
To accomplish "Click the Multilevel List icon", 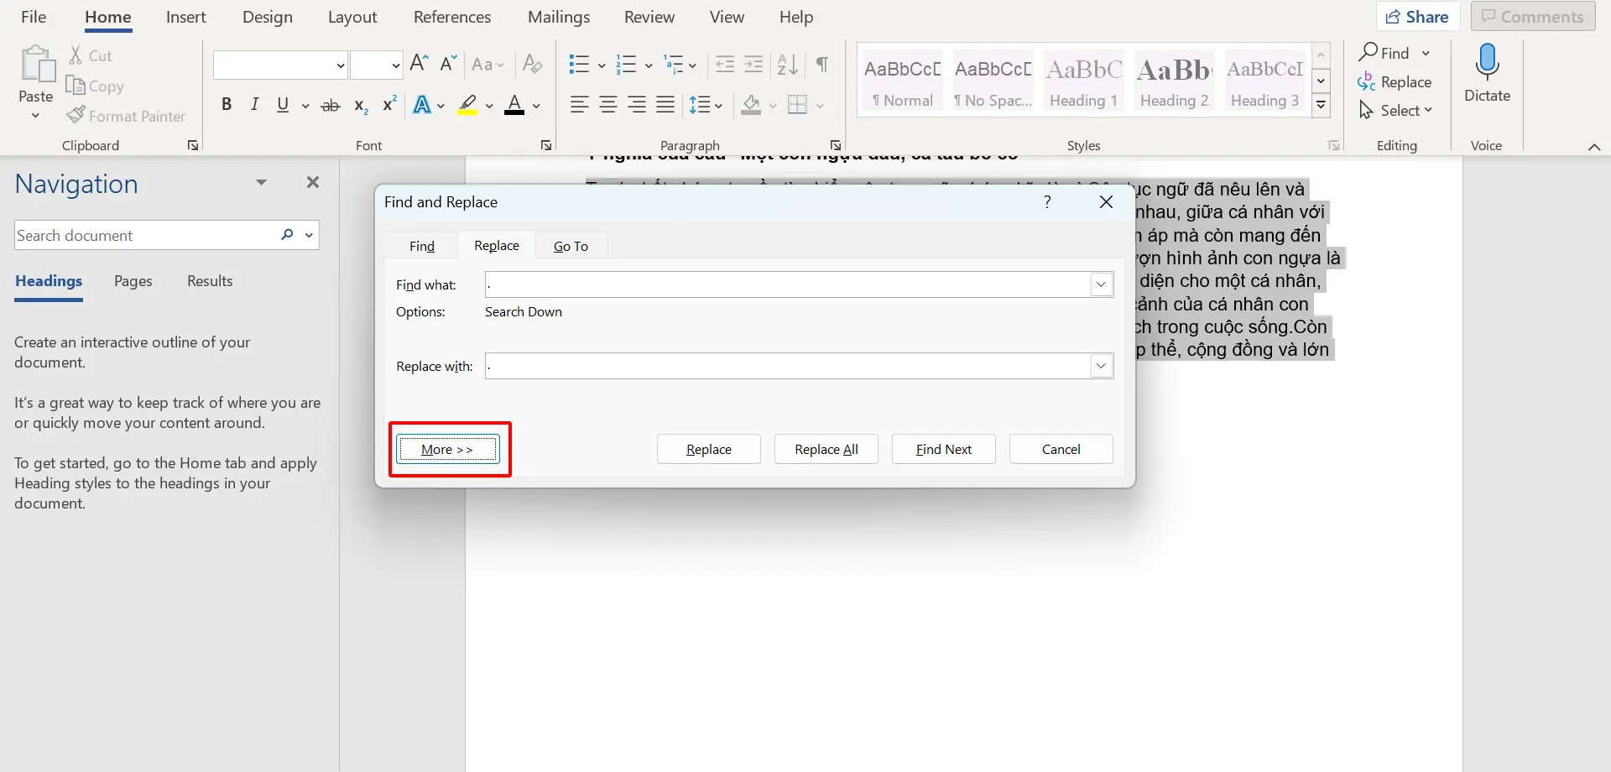I will click(673, 65).
